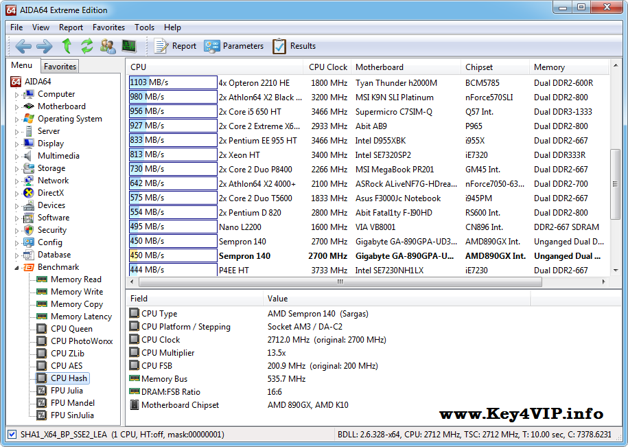Select the Computer tree icon

28,94
